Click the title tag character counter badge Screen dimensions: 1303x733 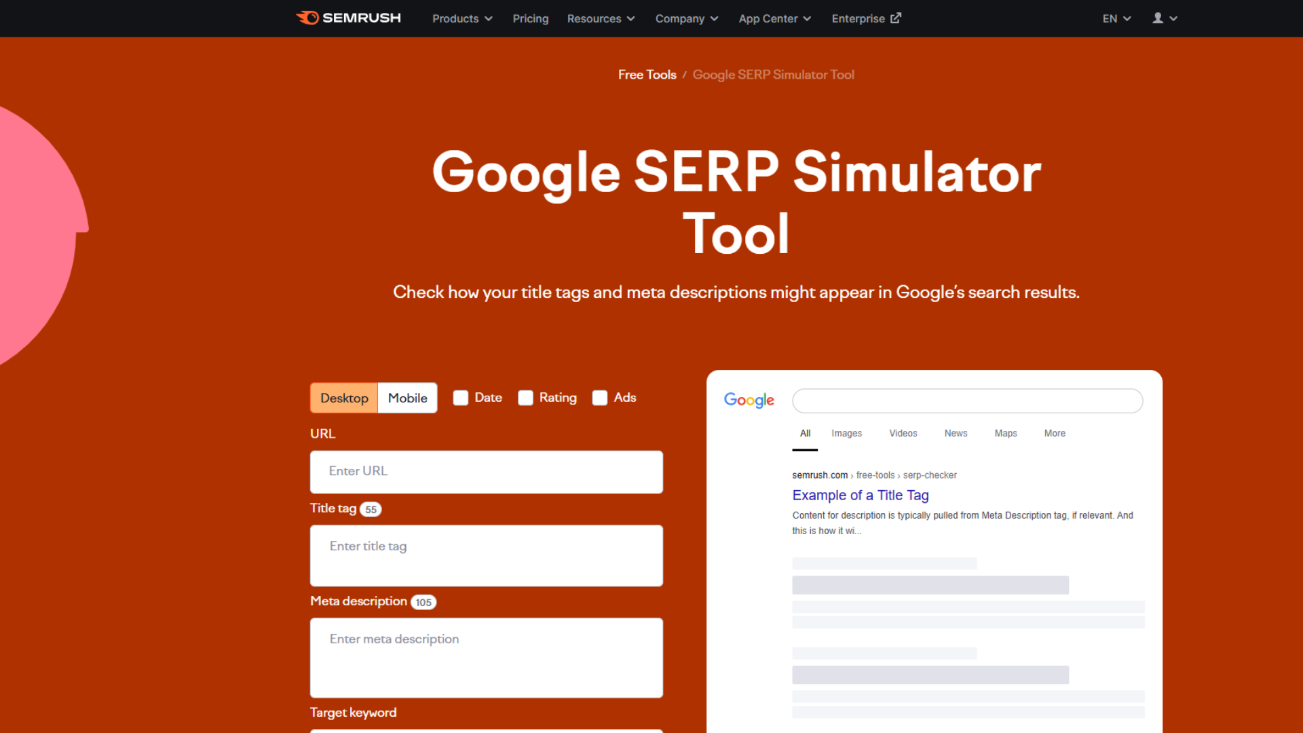[371, 509]
